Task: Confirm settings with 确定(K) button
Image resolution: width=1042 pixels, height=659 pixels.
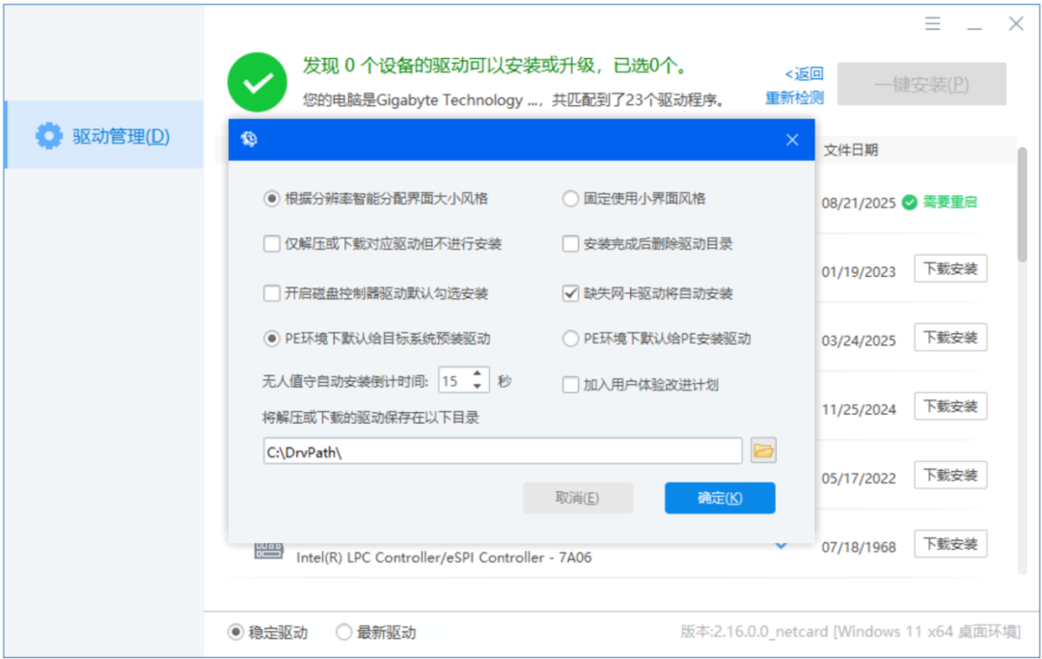Action: coord(720,498)
